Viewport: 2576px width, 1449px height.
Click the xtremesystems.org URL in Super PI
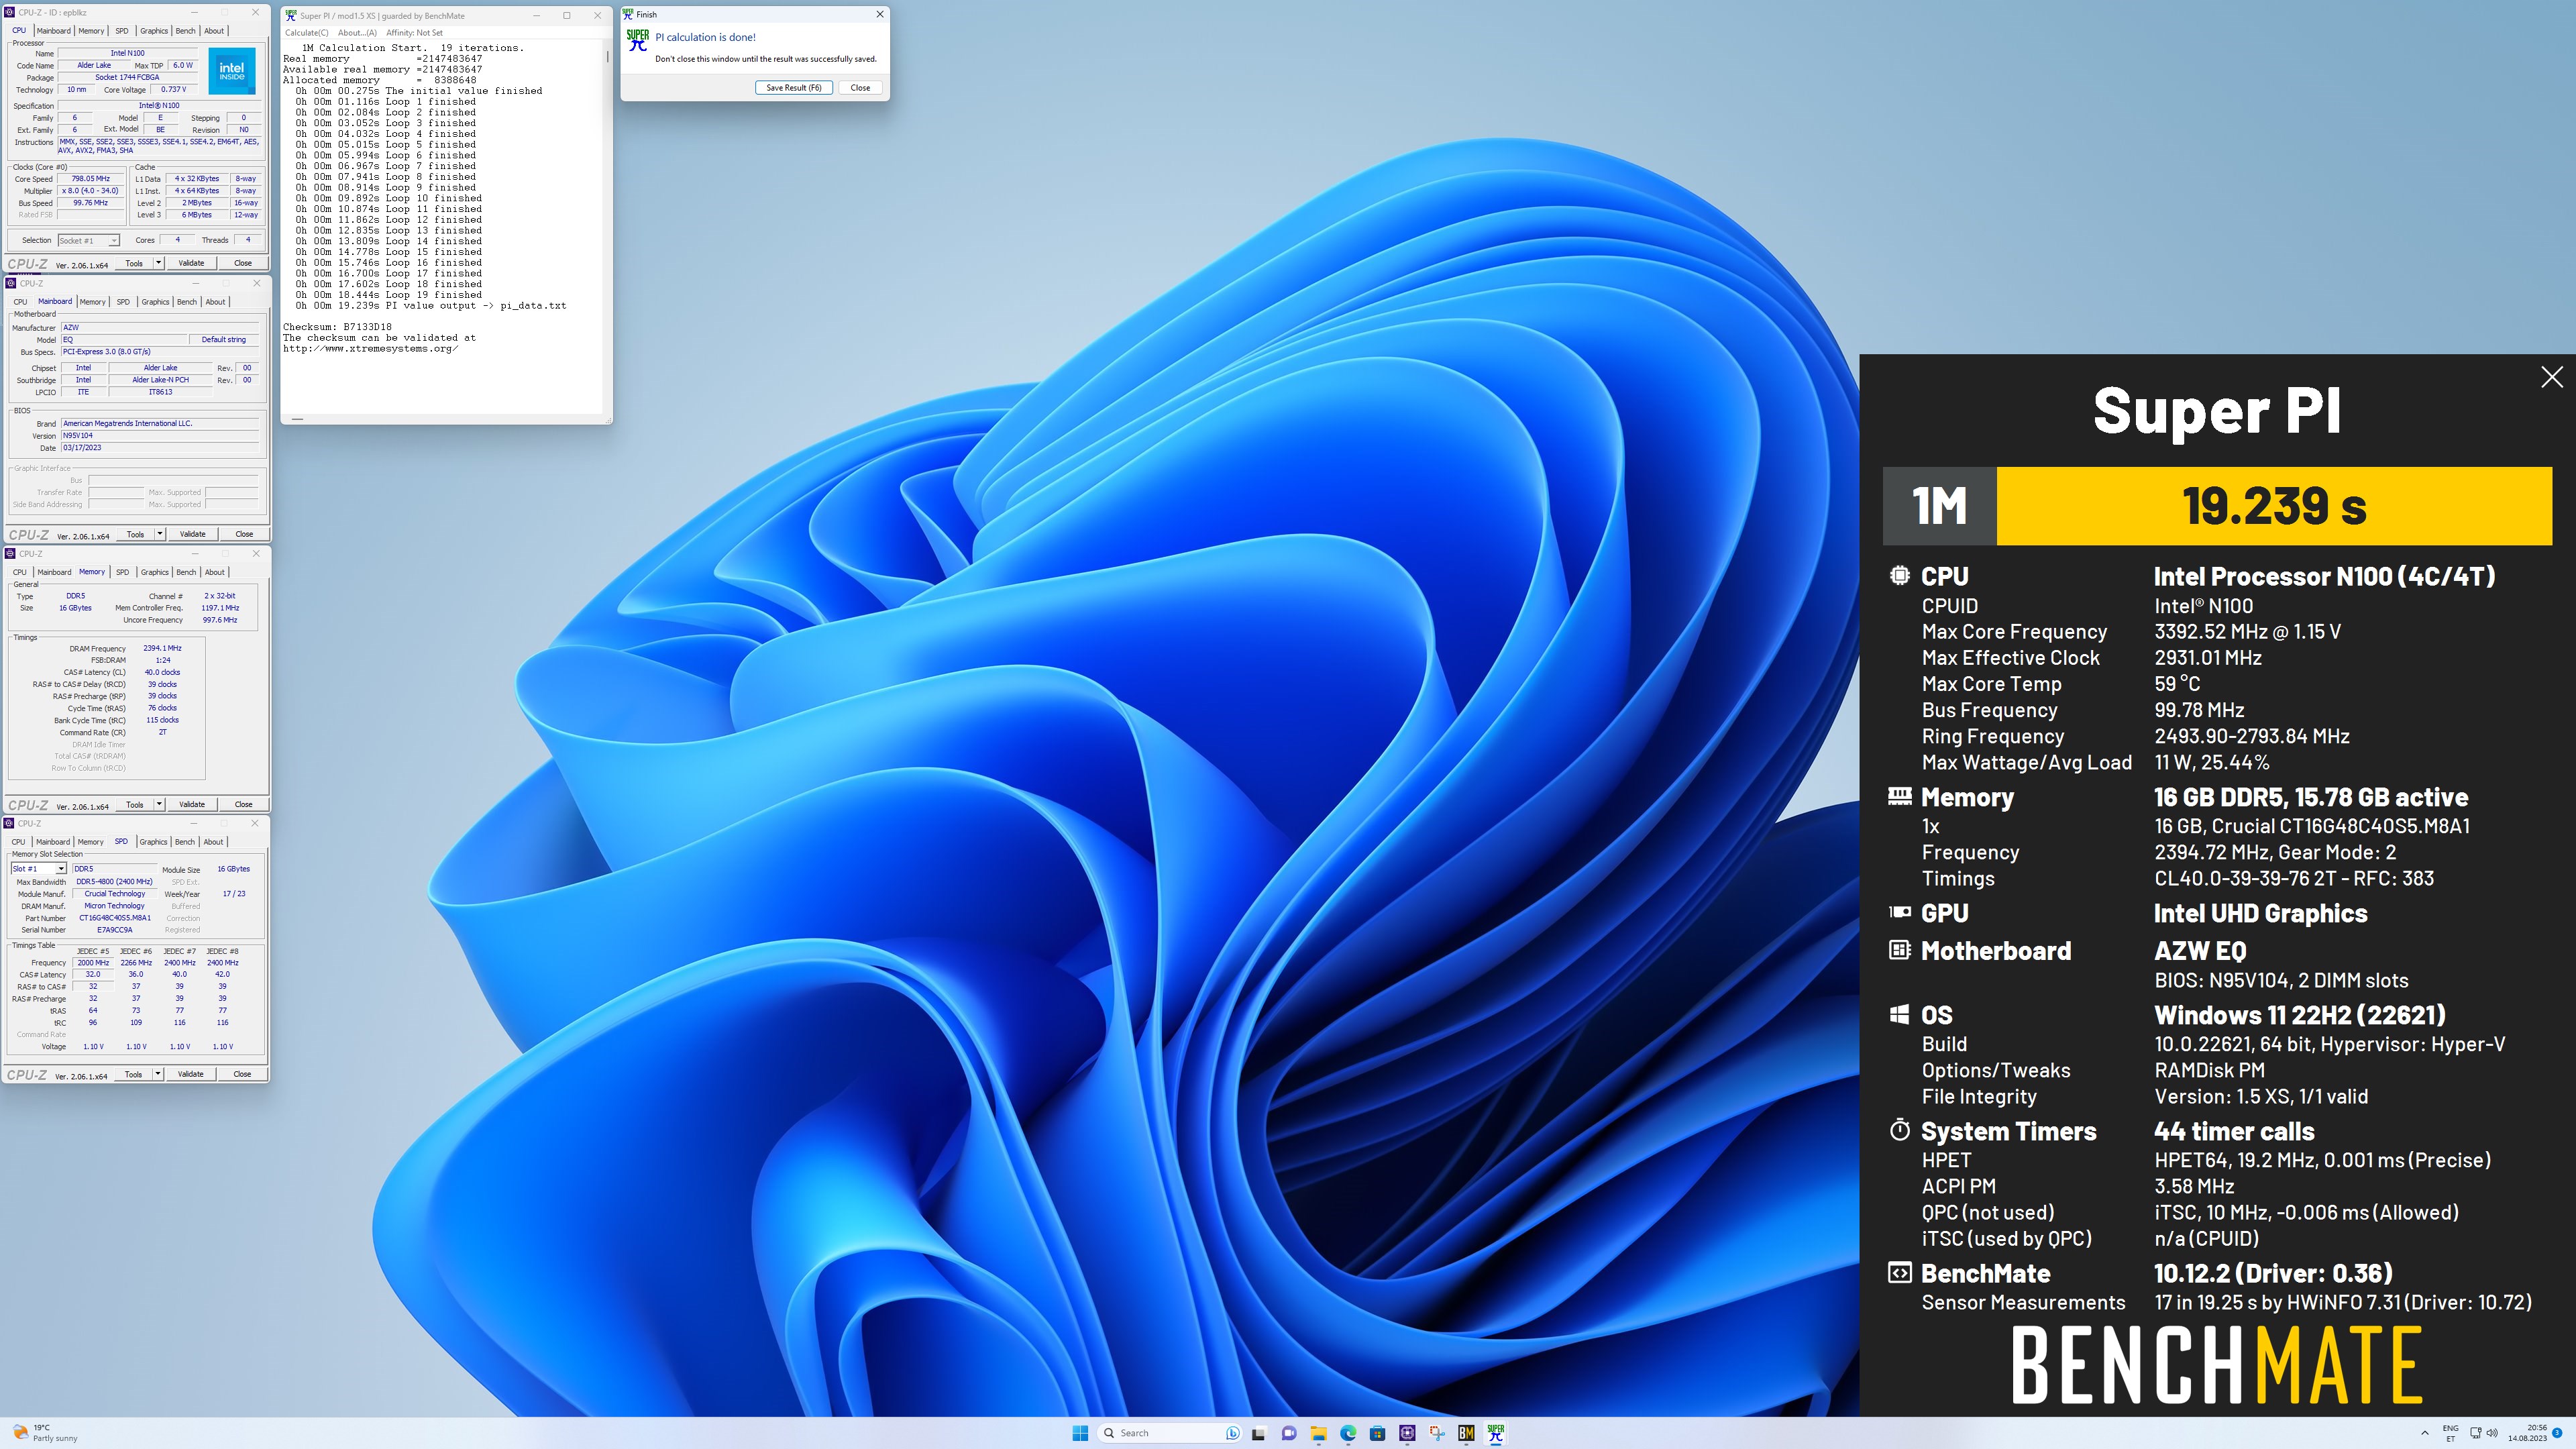point(370,348)
